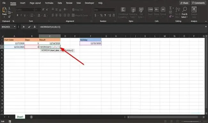Click the Copy icon

tap(9, 12)
